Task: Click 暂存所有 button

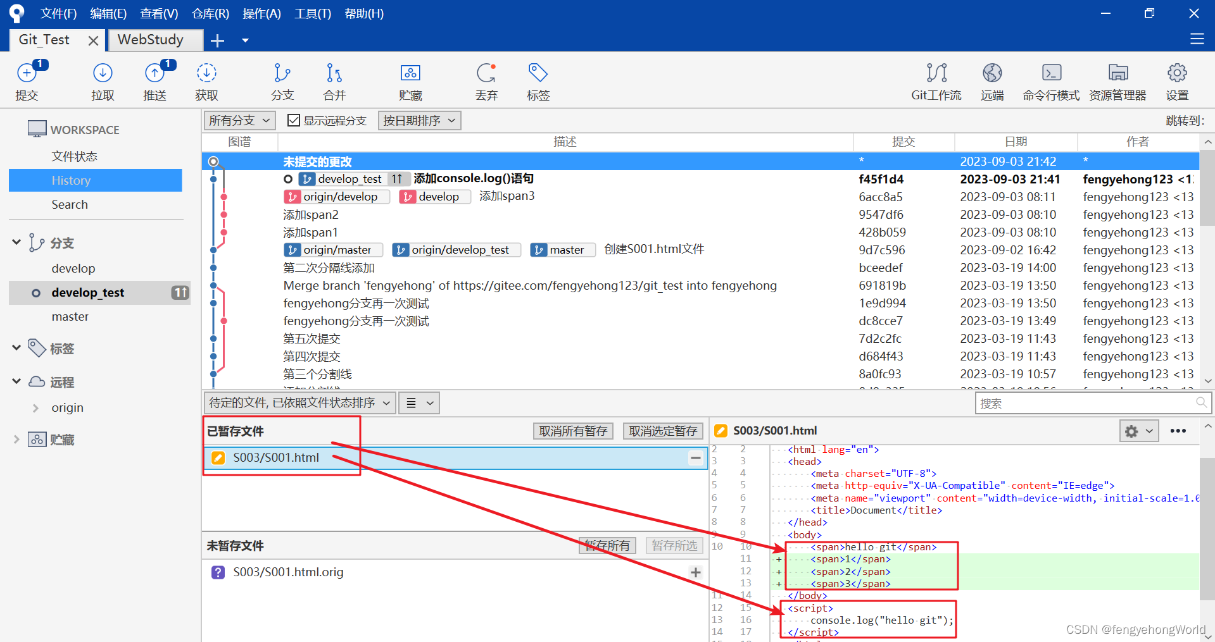Action: pos(607,546)
